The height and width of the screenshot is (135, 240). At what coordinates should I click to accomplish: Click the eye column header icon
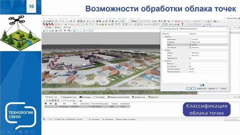coord(51,103)
